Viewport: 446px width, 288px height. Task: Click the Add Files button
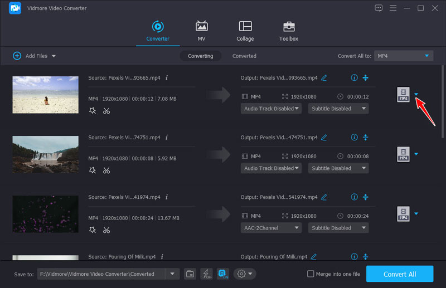pyautogui.click(x=34, y=56)
